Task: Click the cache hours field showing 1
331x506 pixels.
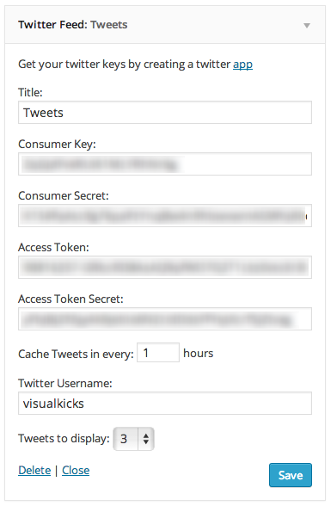Action: [158, 353]
